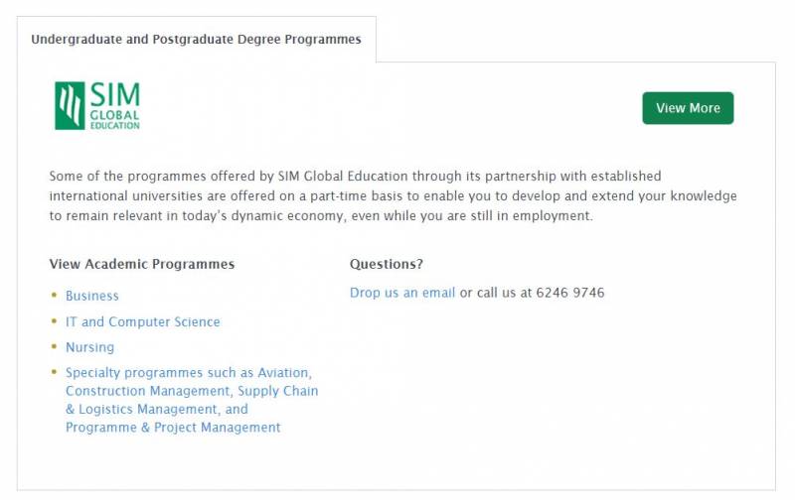Click the bullet beside IT and Computer Science
The height and width of the screenshot is (500, 795).
[54, 321]
